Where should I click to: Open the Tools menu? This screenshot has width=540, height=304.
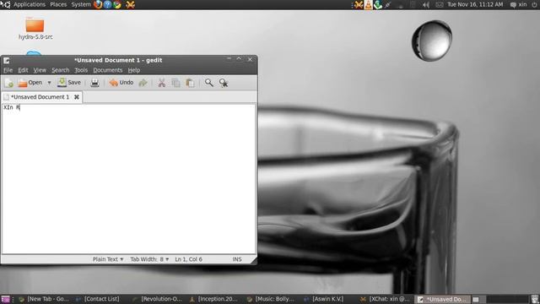(x=81, y=70)
